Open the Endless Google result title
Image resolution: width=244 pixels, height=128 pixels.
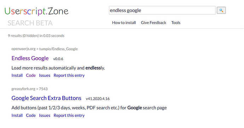(x=30, y=58)
